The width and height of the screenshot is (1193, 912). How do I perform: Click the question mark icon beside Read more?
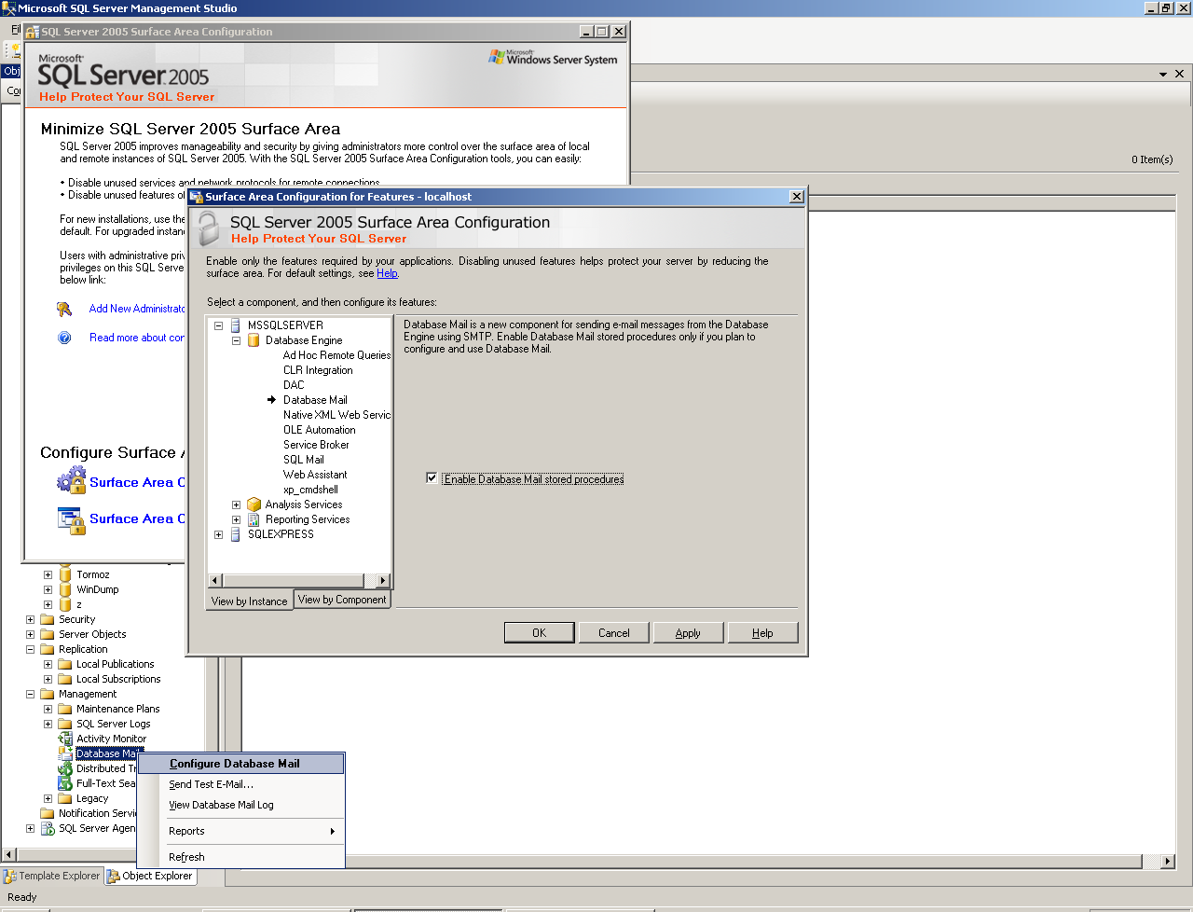(x=64, y=338)
